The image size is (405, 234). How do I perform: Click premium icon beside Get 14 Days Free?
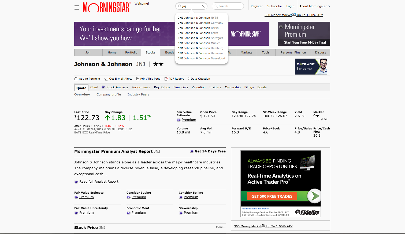(192, 151)
